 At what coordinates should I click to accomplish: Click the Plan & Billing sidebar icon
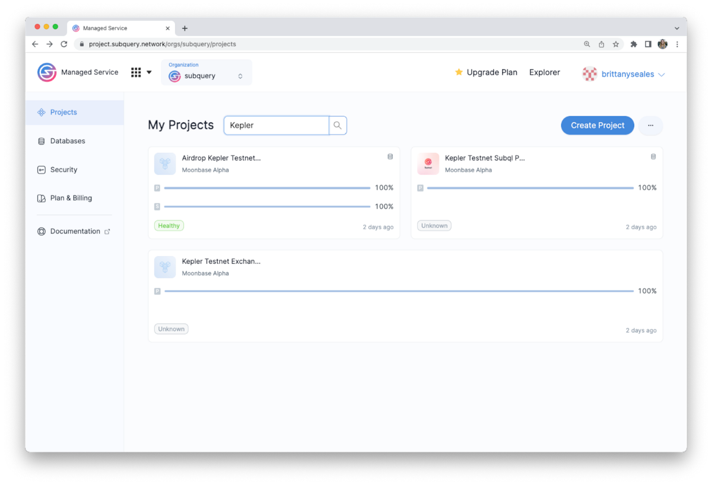tap(42, 198)
